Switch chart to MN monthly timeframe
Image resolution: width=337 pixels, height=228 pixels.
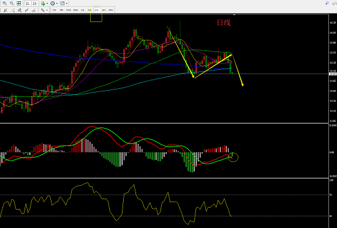pyautogui.click(x=111, y=10)
